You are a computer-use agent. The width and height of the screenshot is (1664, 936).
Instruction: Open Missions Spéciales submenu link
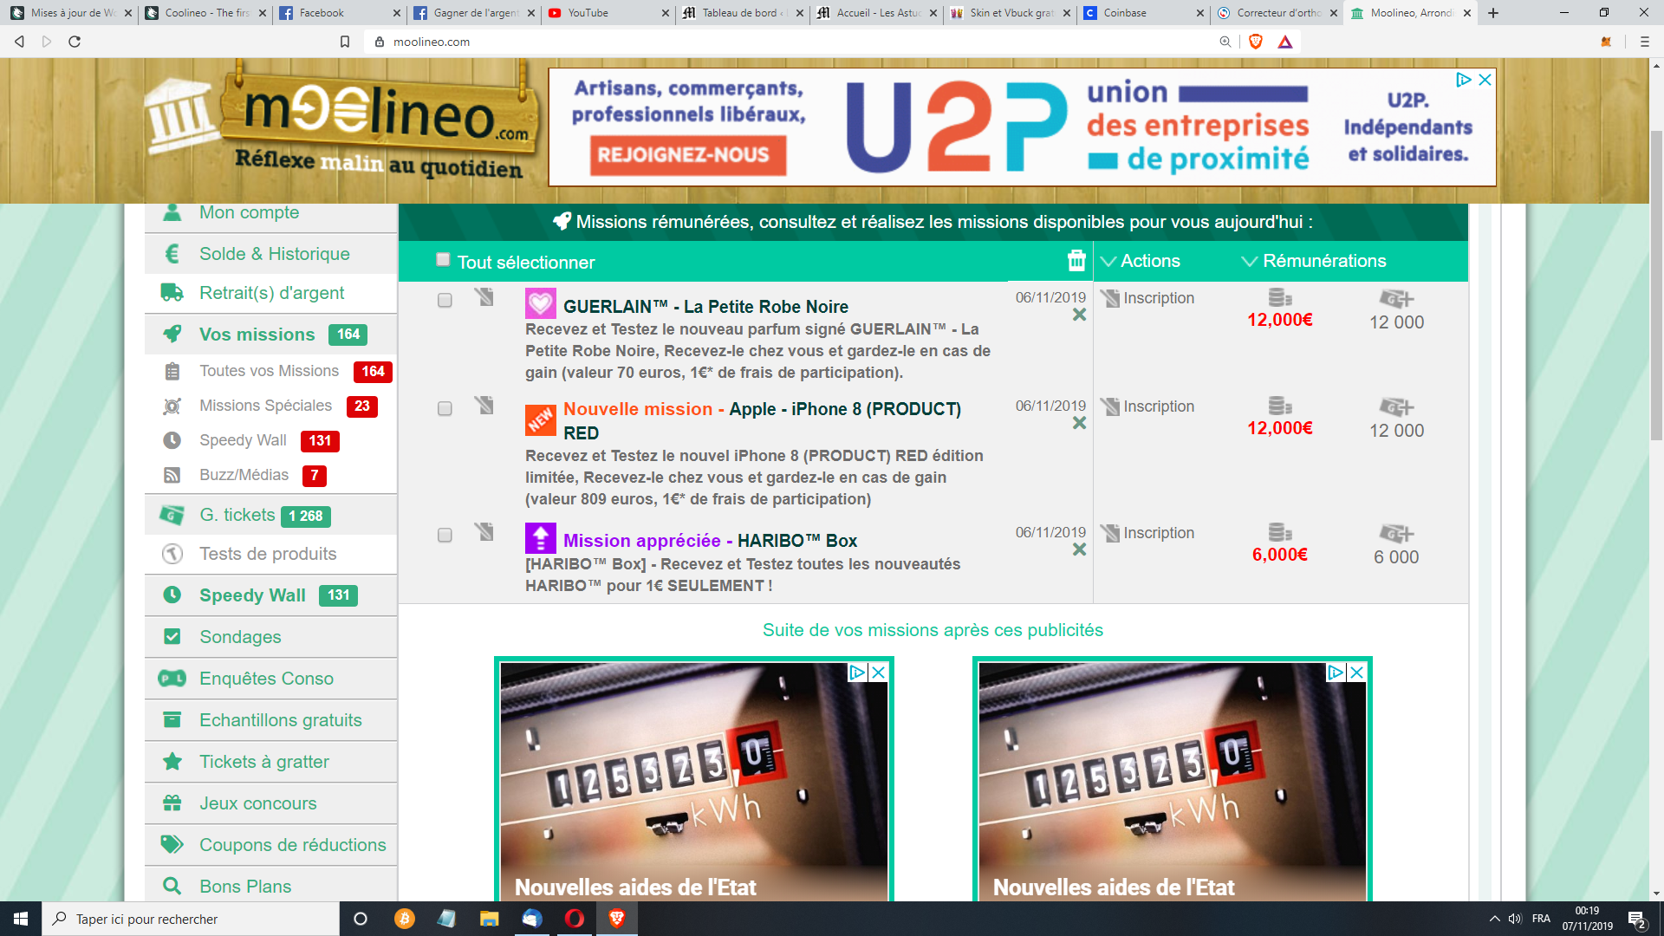[265, 406]
